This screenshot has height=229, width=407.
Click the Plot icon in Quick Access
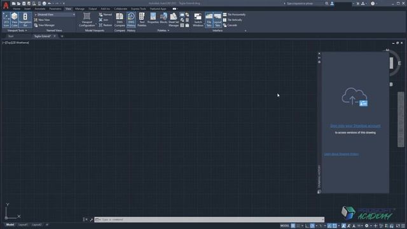click(x=45, y=3)
